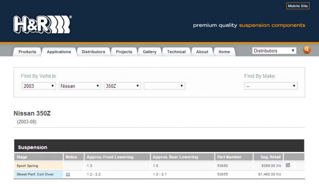This screenshot has width=319, height=184.
Task: Click the $389.00 Kit price
Action: [271, 166]
